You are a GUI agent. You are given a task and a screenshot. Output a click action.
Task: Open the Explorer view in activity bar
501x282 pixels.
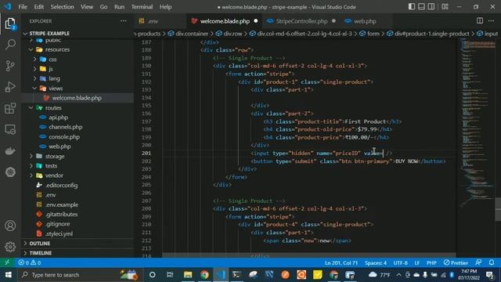coord(10,24)
